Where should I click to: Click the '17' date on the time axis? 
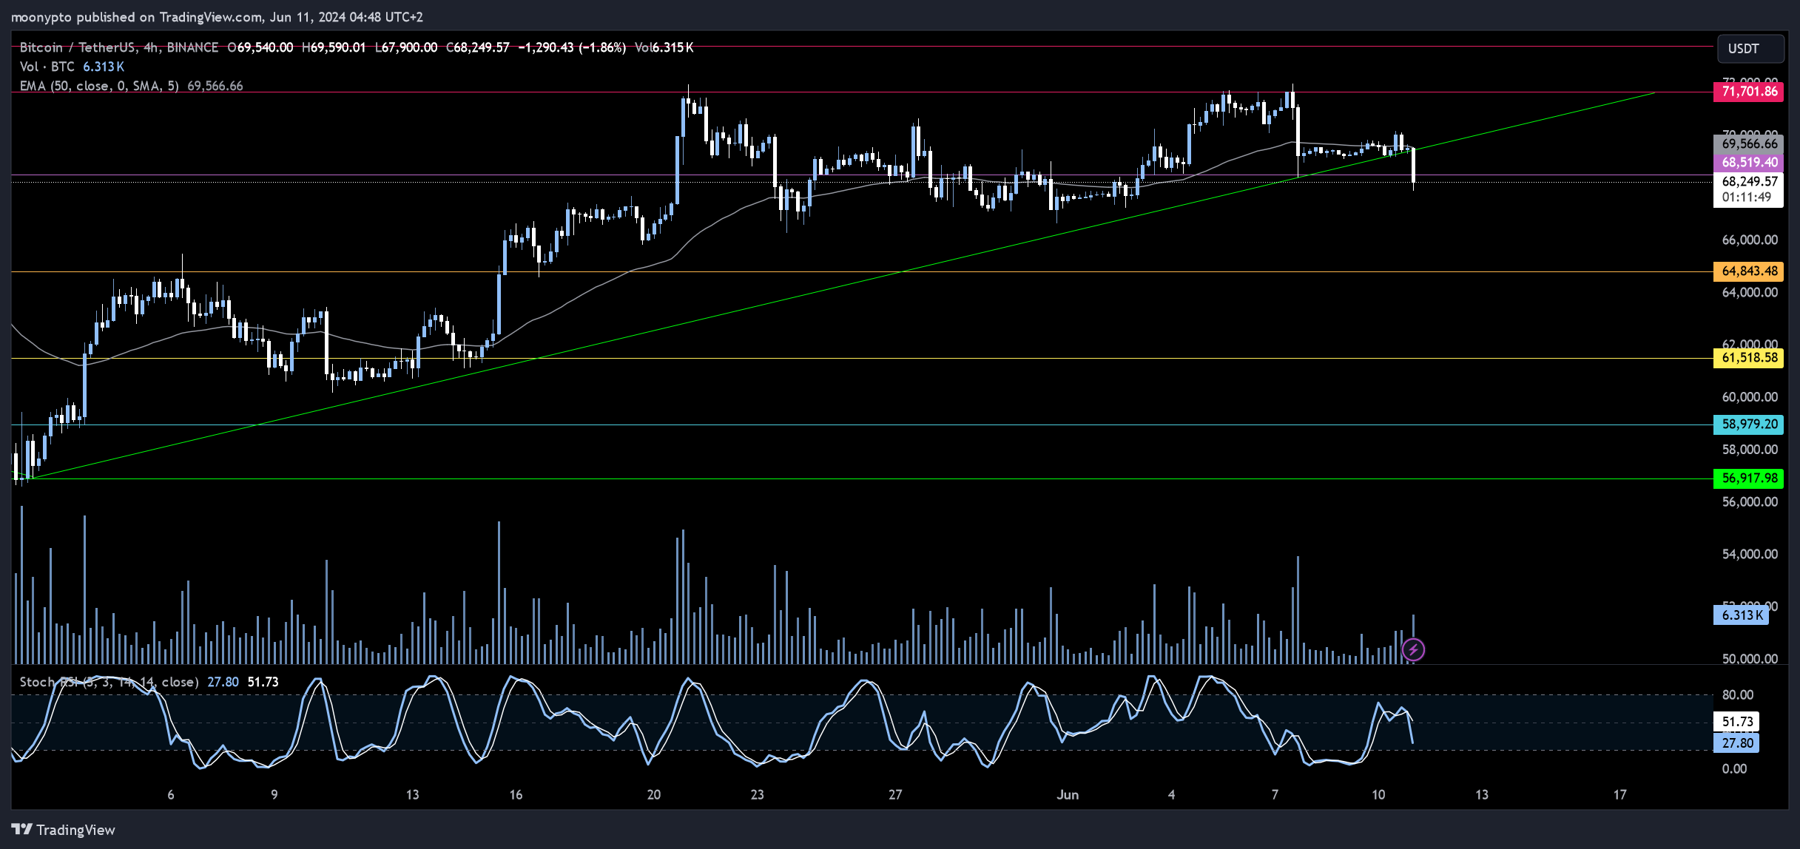1620,795
